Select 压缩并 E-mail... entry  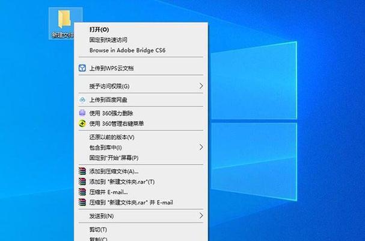click(141, 192)
